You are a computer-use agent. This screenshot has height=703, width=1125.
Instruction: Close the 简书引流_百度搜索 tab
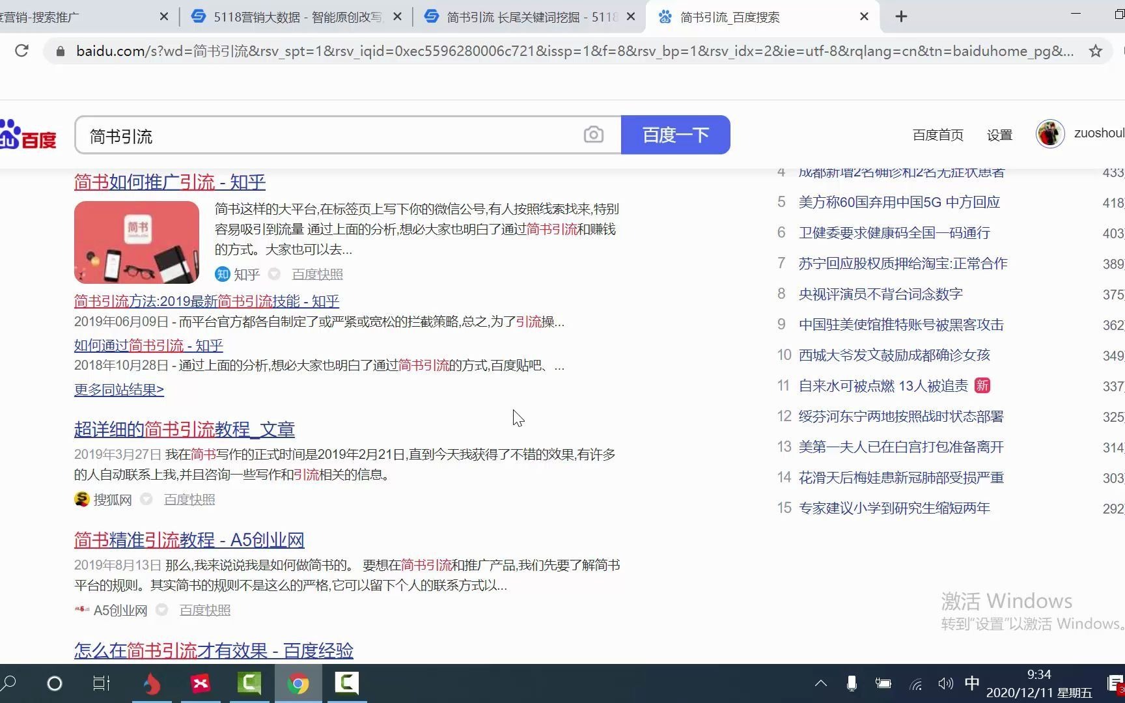tap(864, 17)
